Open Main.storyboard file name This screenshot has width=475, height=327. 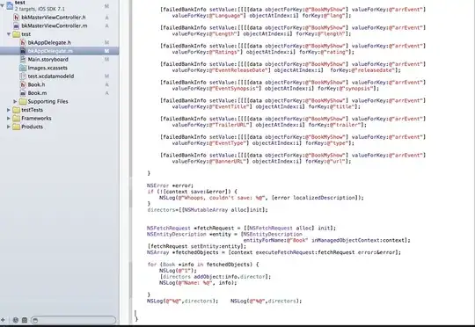pyautogui.click(x=47, y=60)
